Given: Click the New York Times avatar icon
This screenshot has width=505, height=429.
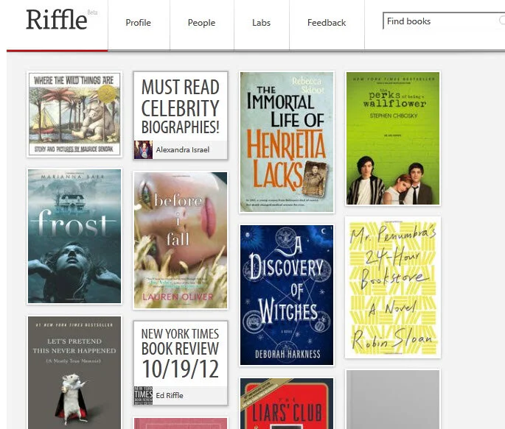Looking at the screenshot, I should 143,396.
